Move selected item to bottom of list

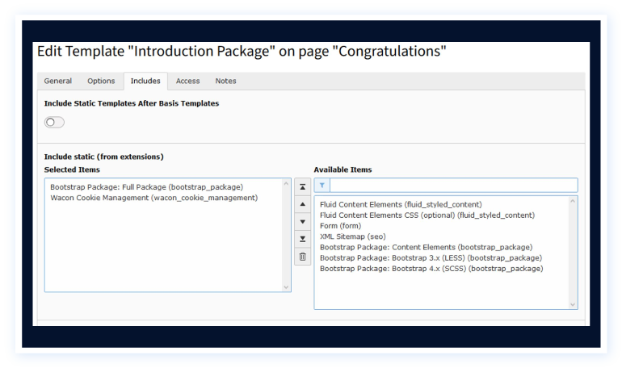click(x=302, y=240)
